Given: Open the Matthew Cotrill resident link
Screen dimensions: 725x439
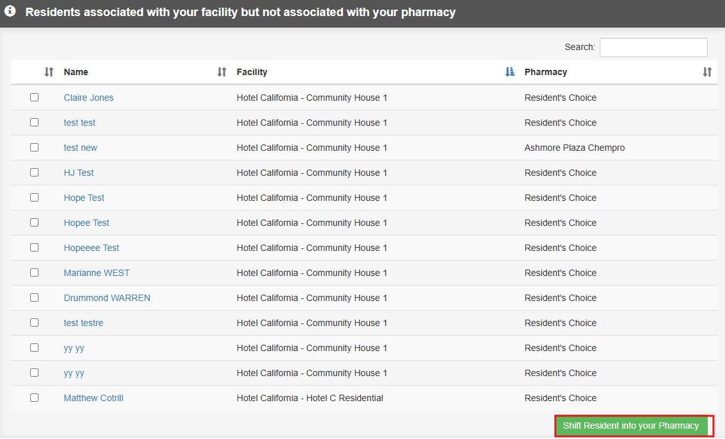Looking at the screenshot, I should (93, 397).
